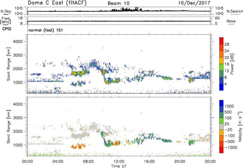Image resolution: width=243 pixels, height=168 pixels.
Task: Click the '18' tick on frequency axis
Action: pos(20,18)
